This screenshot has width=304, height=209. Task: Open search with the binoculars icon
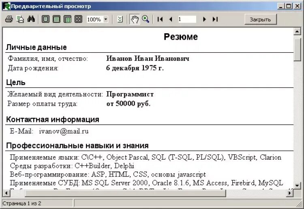coord(31,19)
